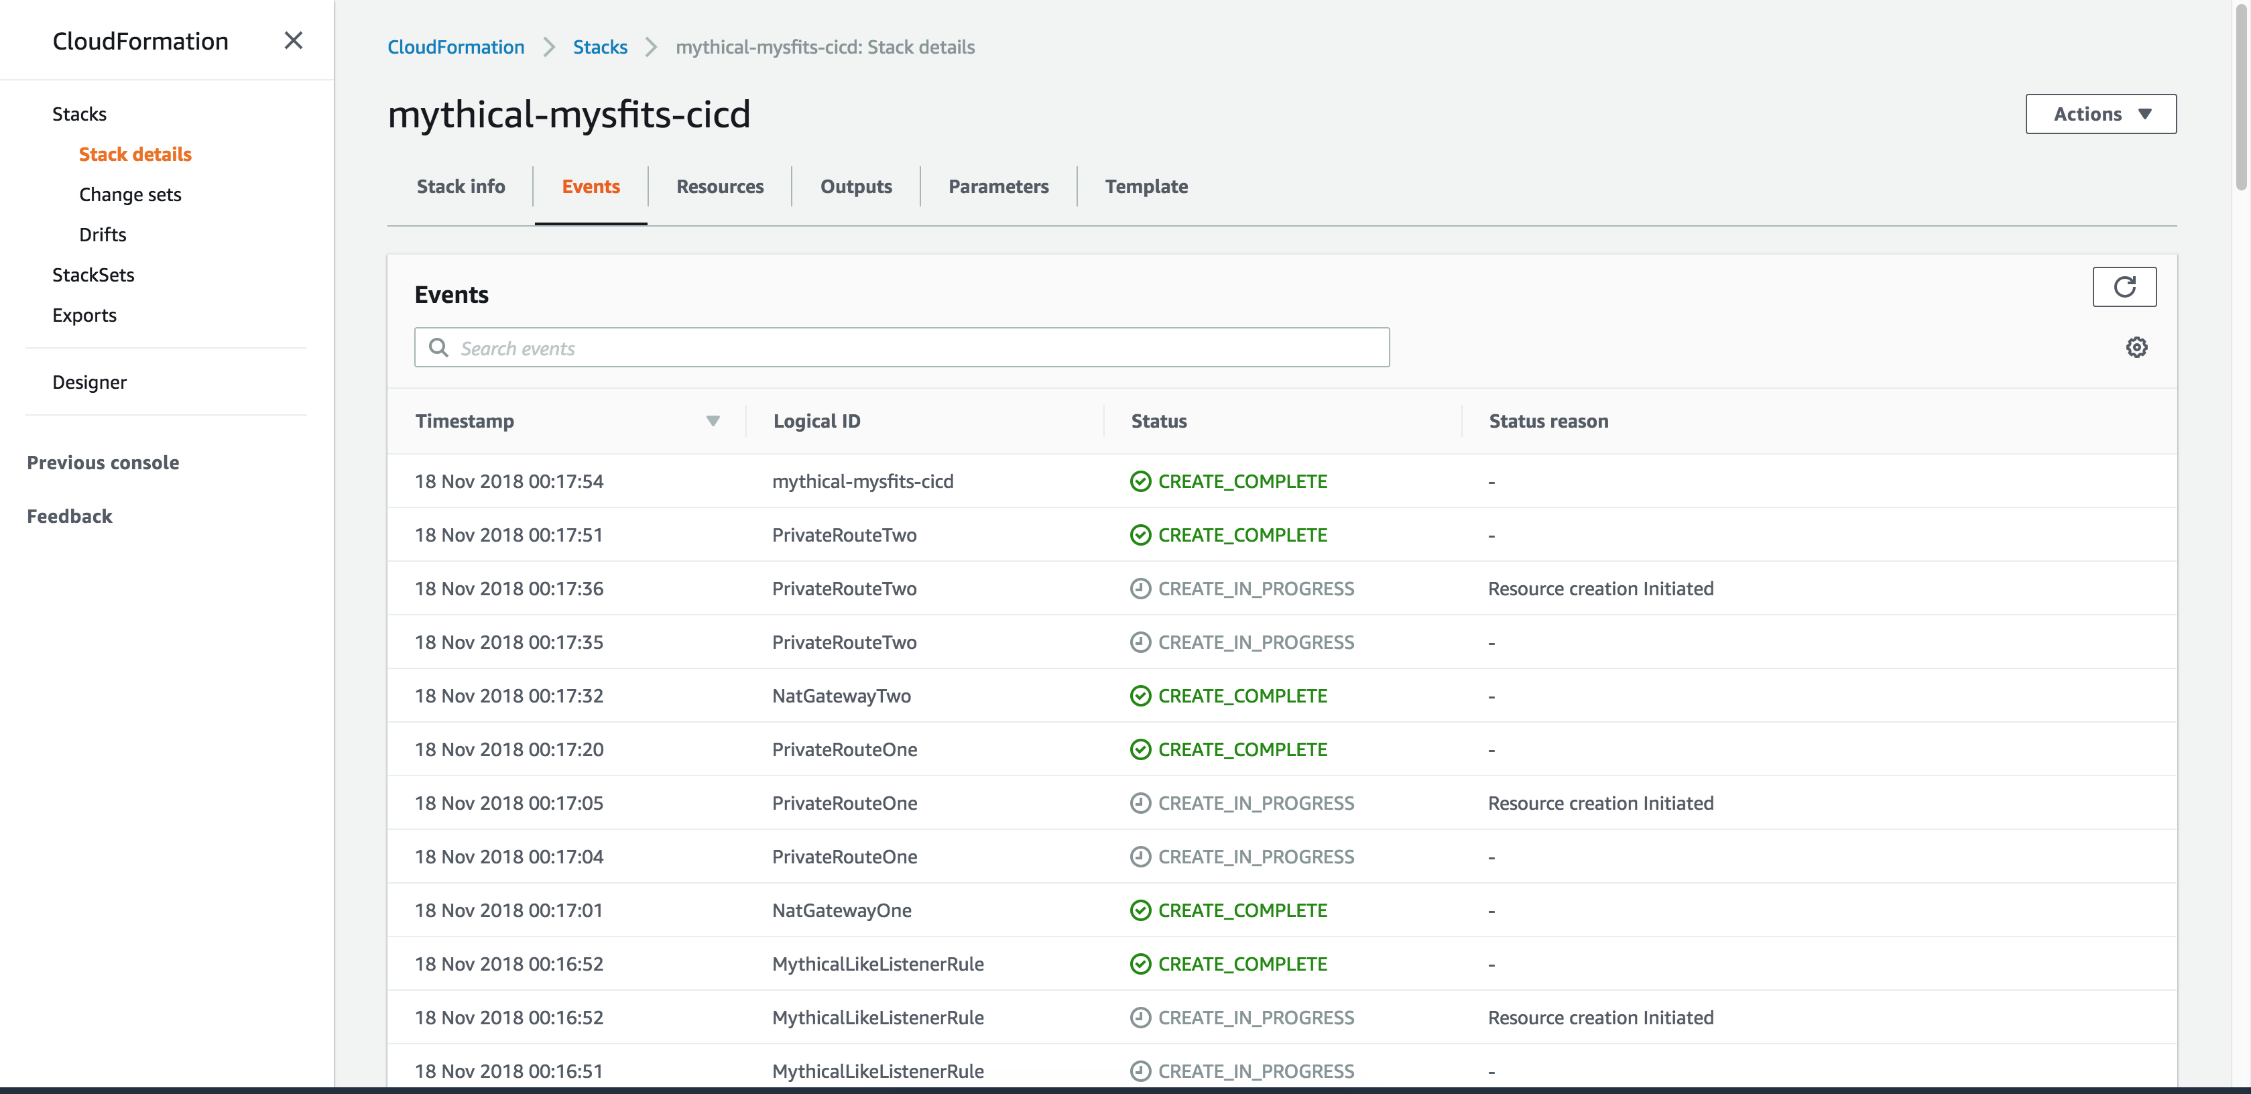Screen dimensions: 2251x1094
Task: View the Template tab
Action: pos(1146,186)
